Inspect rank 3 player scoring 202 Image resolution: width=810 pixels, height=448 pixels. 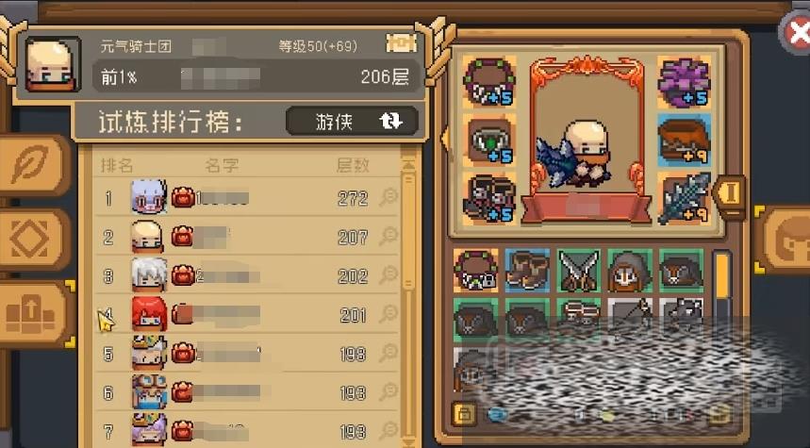(x=388, y=275)
